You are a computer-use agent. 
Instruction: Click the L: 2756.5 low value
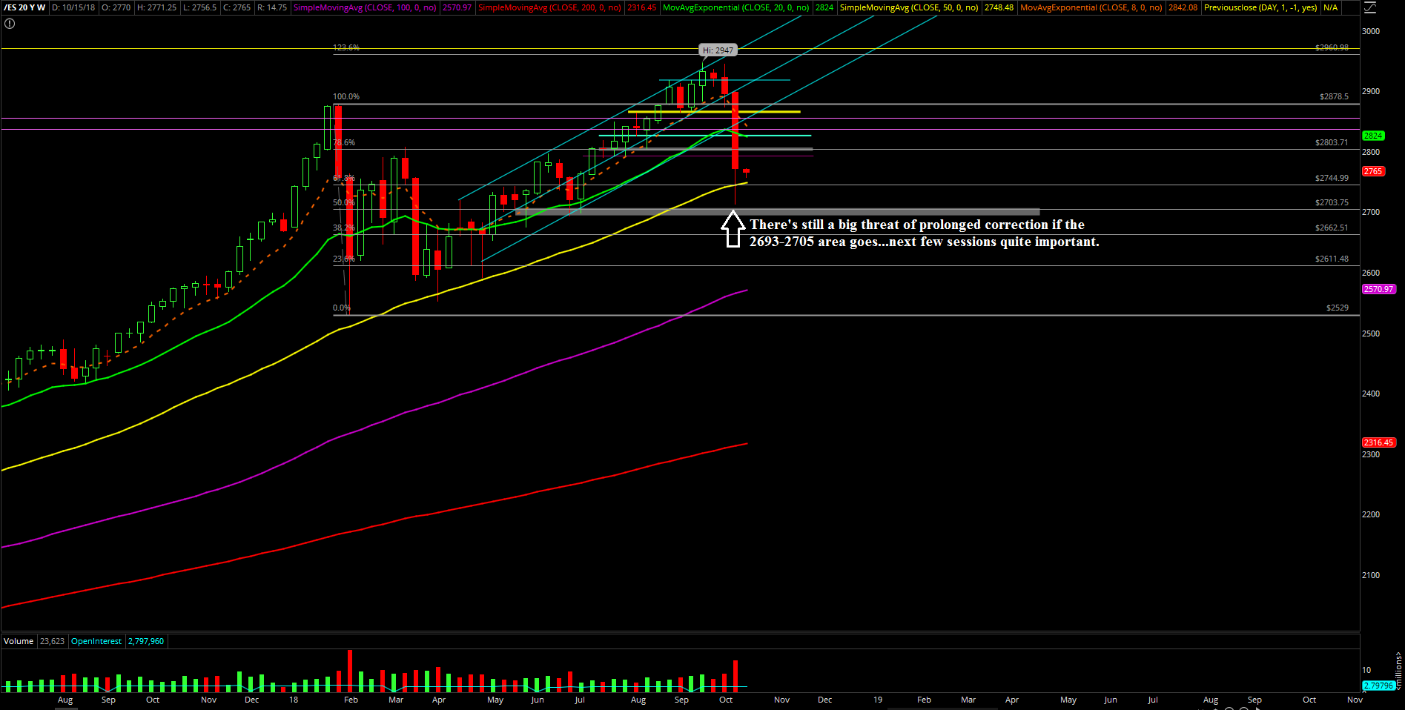point(199,7)
